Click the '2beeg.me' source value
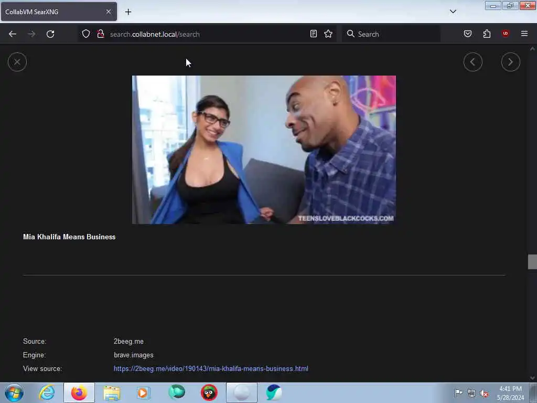This screenshot has height=403, width=537. (x=129, y=341)
